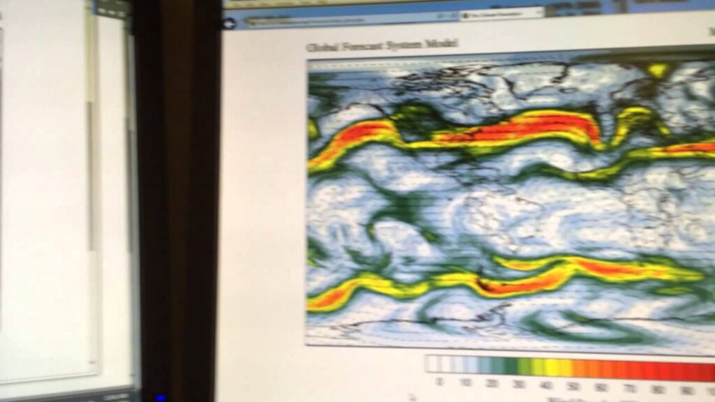Select the open browser tab

click(499, 13)
